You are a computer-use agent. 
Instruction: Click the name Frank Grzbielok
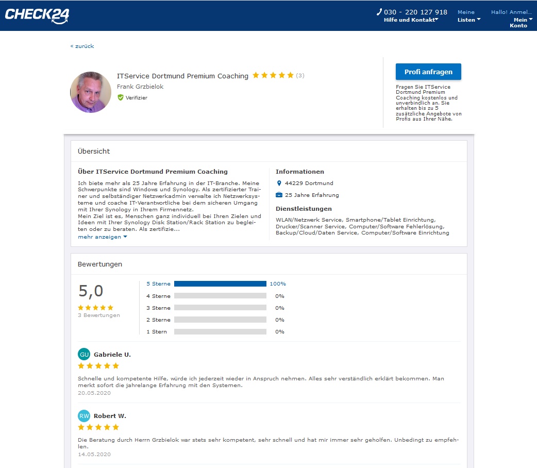pyautogui.click(x=140, y=87)
